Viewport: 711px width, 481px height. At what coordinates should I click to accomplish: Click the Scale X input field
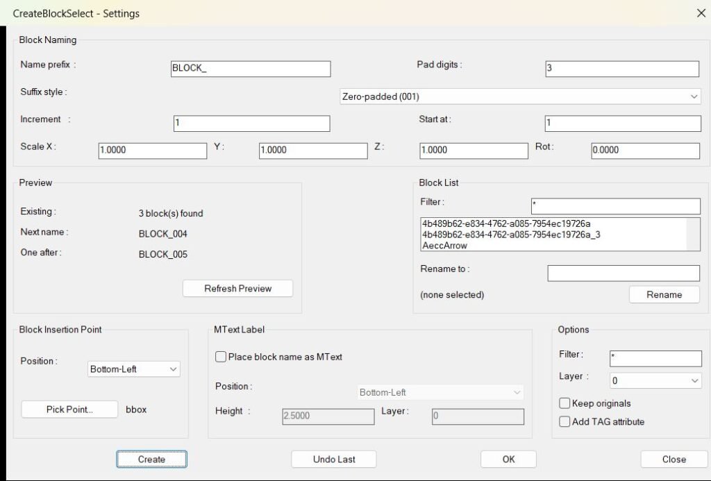click(x=152, y=151)
